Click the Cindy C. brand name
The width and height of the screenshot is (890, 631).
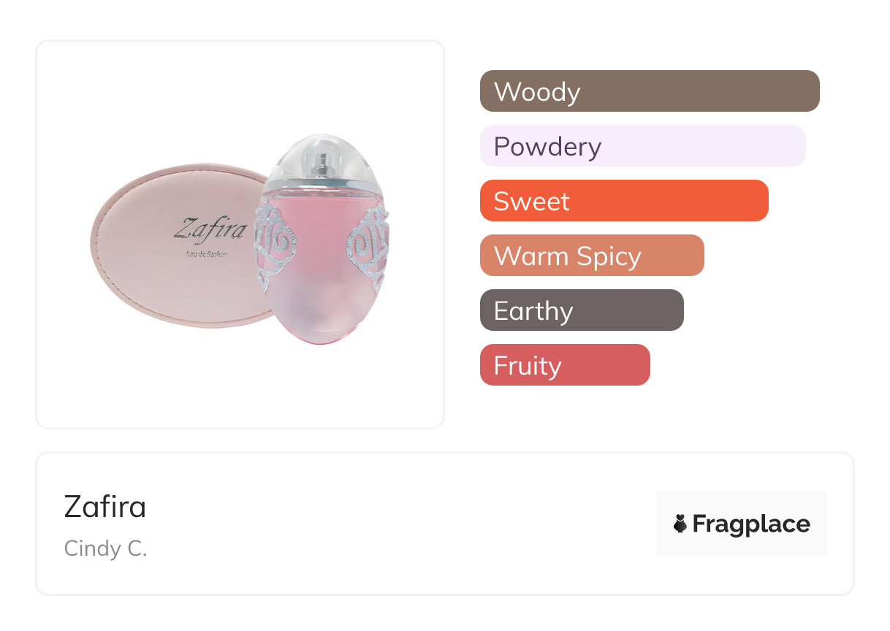click(106, 548)
